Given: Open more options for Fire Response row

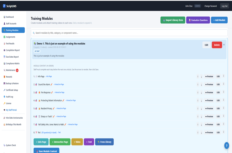Looking at the screenshot, I should (x=224, y=92).
